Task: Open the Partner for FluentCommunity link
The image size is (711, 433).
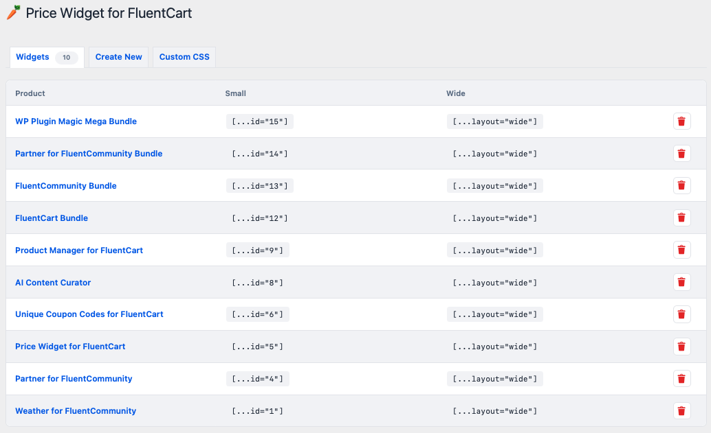Action: coord(74,378)
